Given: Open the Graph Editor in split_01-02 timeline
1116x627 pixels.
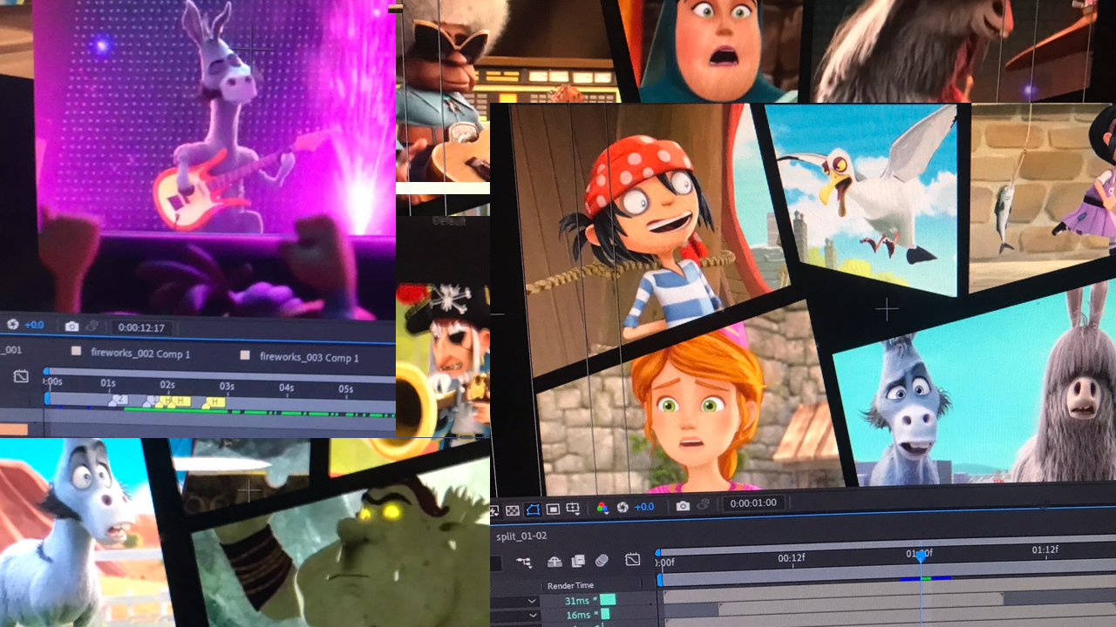Looking at the screenshot, I should 633,560.
